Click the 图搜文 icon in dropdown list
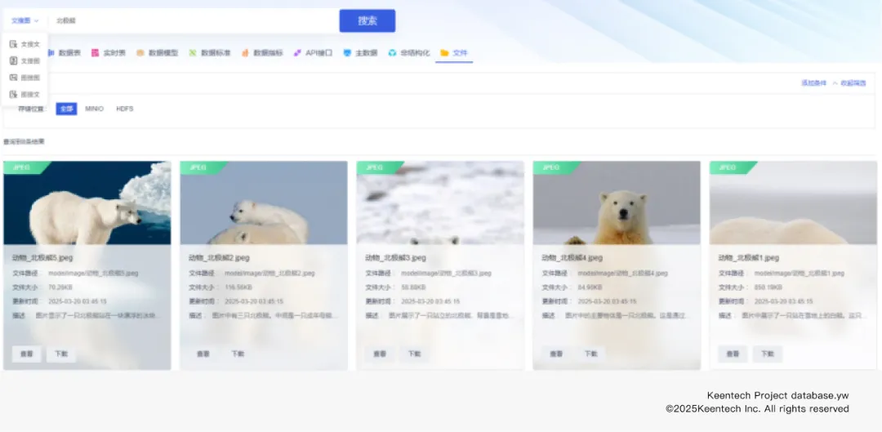Screen dimensions: 882x432 click(x=13, y=94)
